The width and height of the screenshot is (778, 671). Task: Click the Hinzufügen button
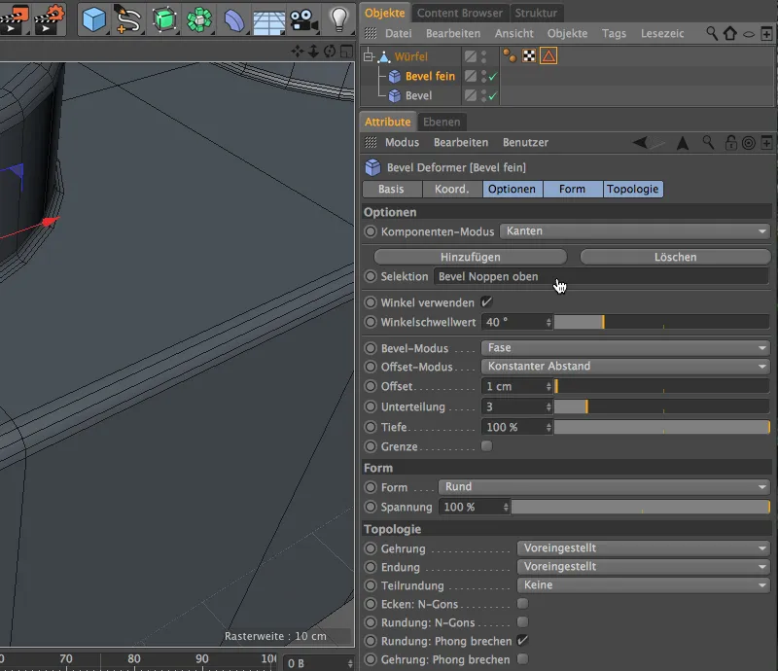[x=471, y=257]
